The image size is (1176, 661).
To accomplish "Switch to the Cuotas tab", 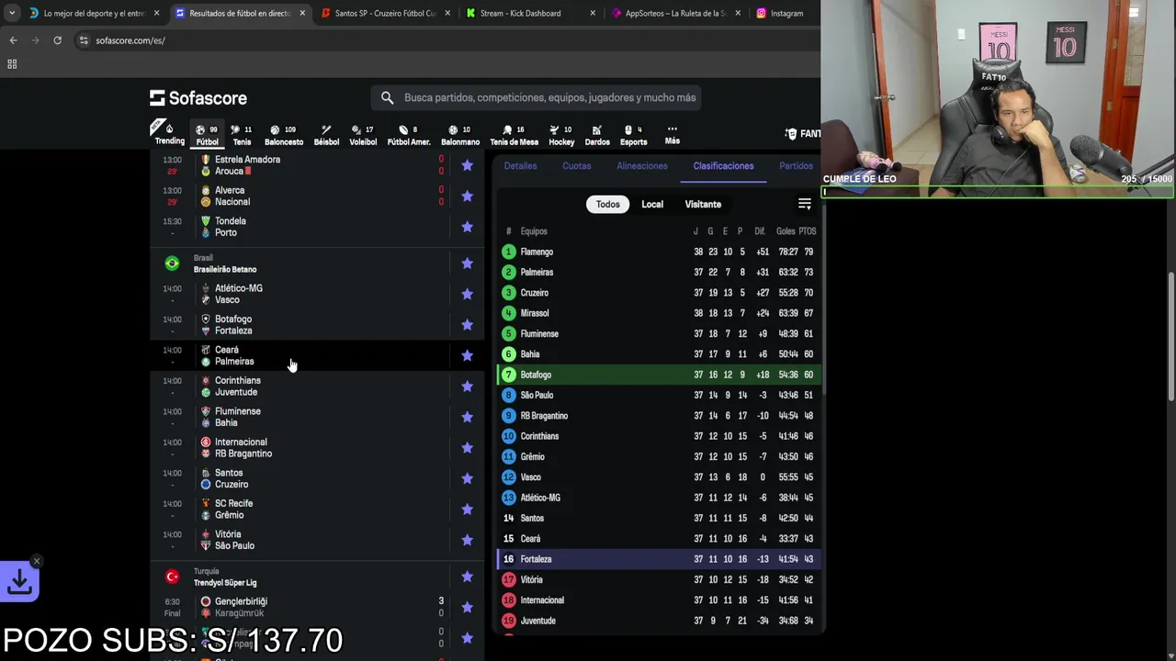I will point(576,166).
